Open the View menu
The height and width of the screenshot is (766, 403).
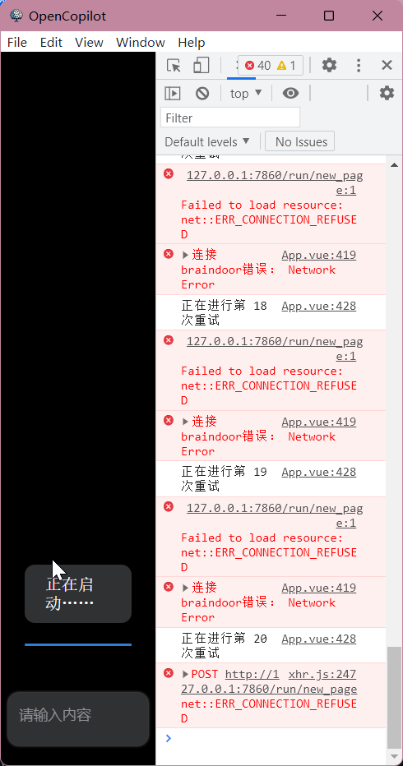coord(89,43)
